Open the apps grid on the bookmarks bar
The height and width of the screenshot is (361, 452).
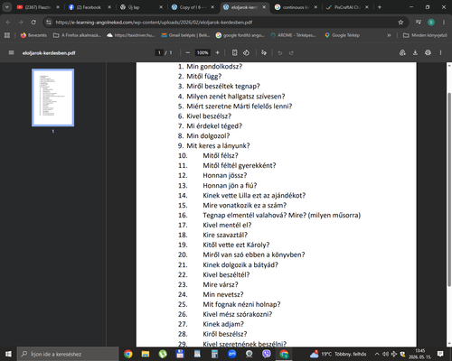click(7, 35)
